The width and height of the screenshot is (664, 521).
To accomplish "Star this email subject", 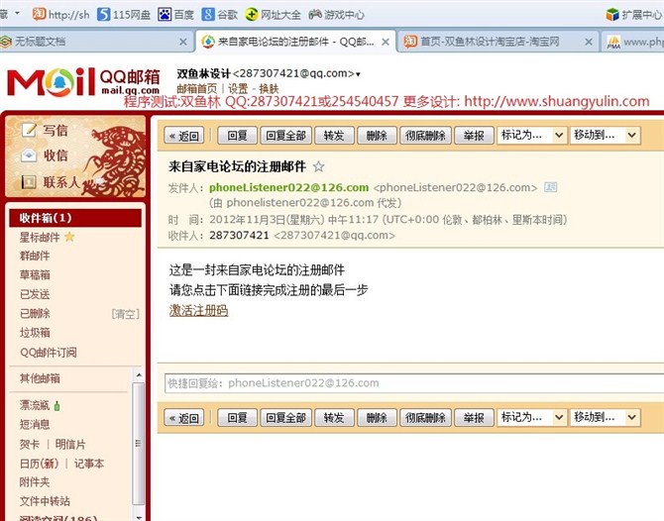I will [x=319, y=166].
